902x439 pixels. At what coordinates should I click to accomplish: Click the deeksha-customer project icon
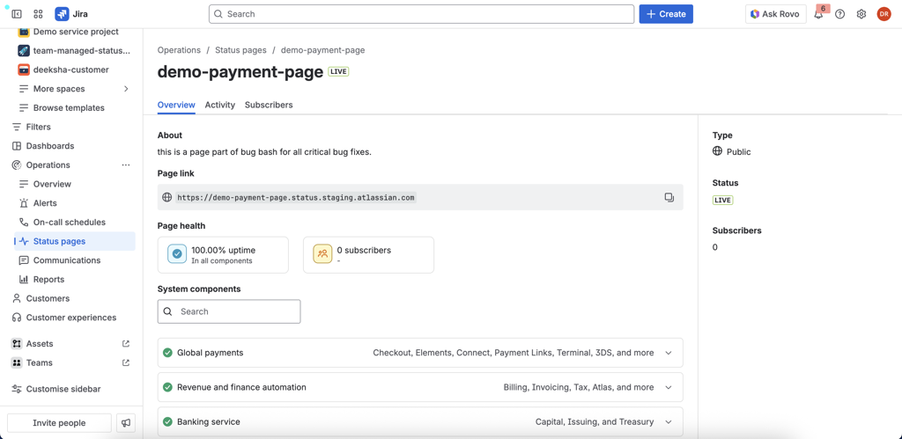24,70
